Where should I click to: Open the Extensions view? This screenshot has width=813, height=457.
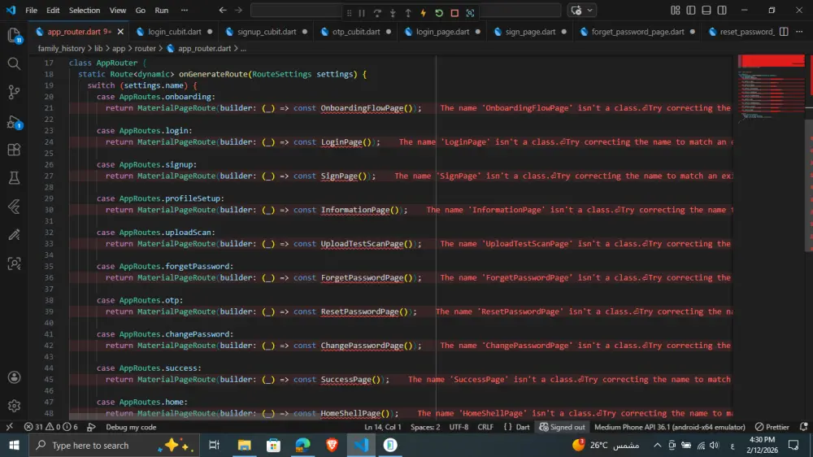pos(14,150)
